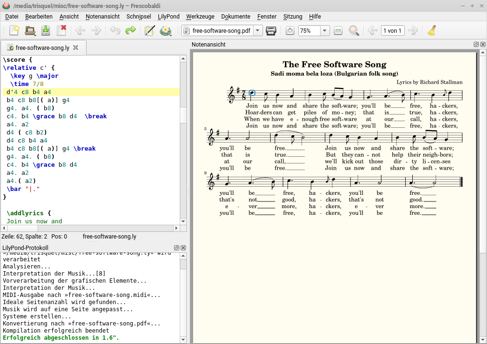
Task: Click the log panel's scroll up arrow
Action: (x=183, y=256)
